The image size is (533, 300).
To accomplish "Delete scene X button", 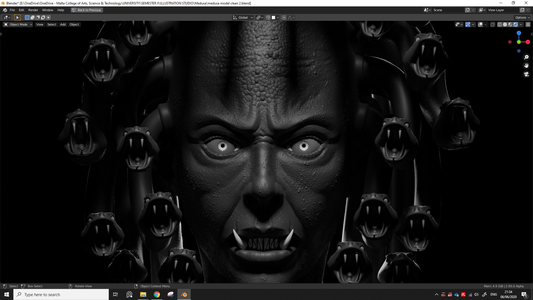I will point(473,10).
